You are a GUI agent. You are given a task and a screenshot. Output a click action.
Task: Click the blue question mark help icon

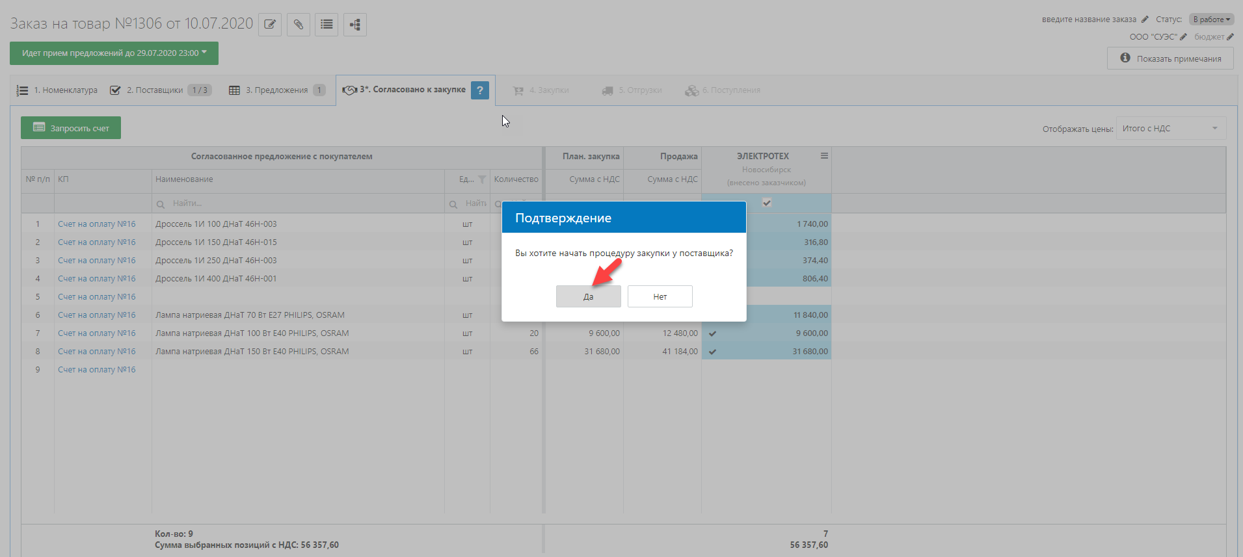[x=479, y=90]
